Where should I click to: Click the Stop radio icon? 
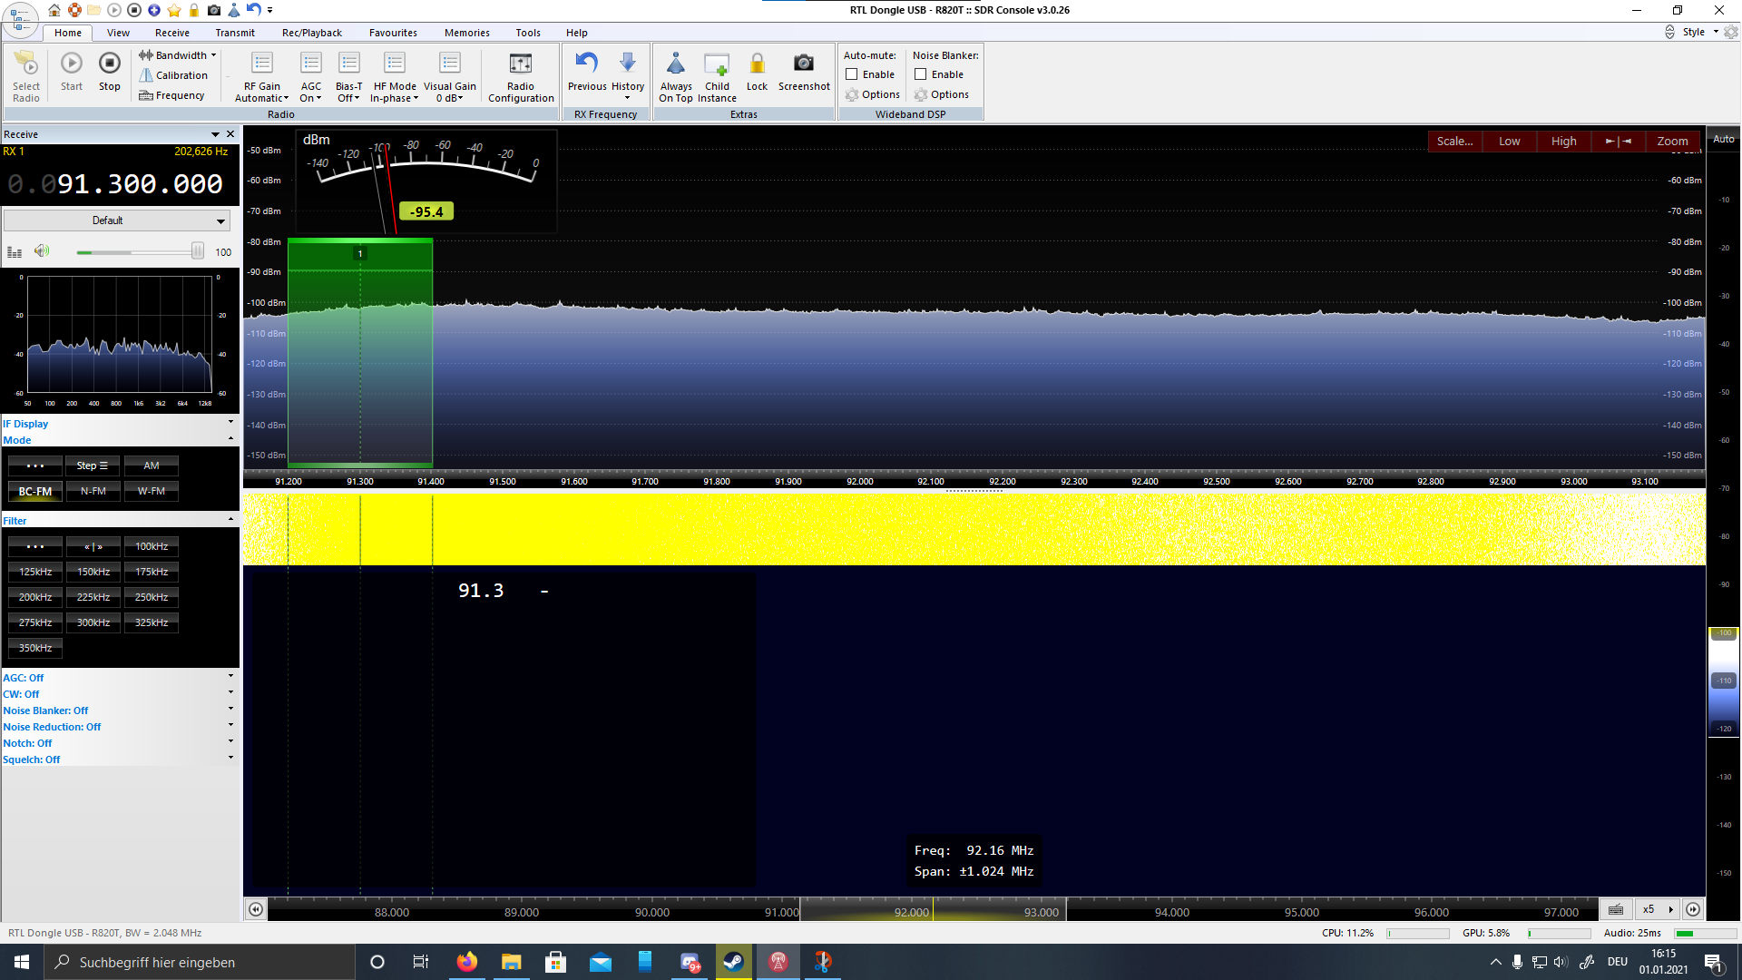[109, 64]
